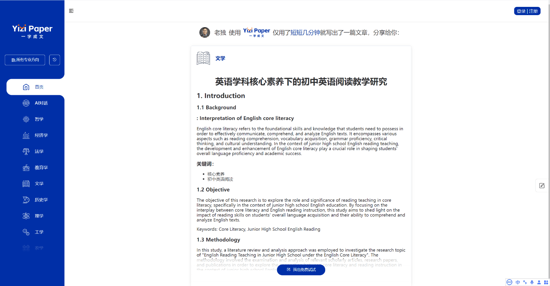The image size is (550, 286).
Task: Click the 登录 | 注册 button
Action: click(527, 11)
